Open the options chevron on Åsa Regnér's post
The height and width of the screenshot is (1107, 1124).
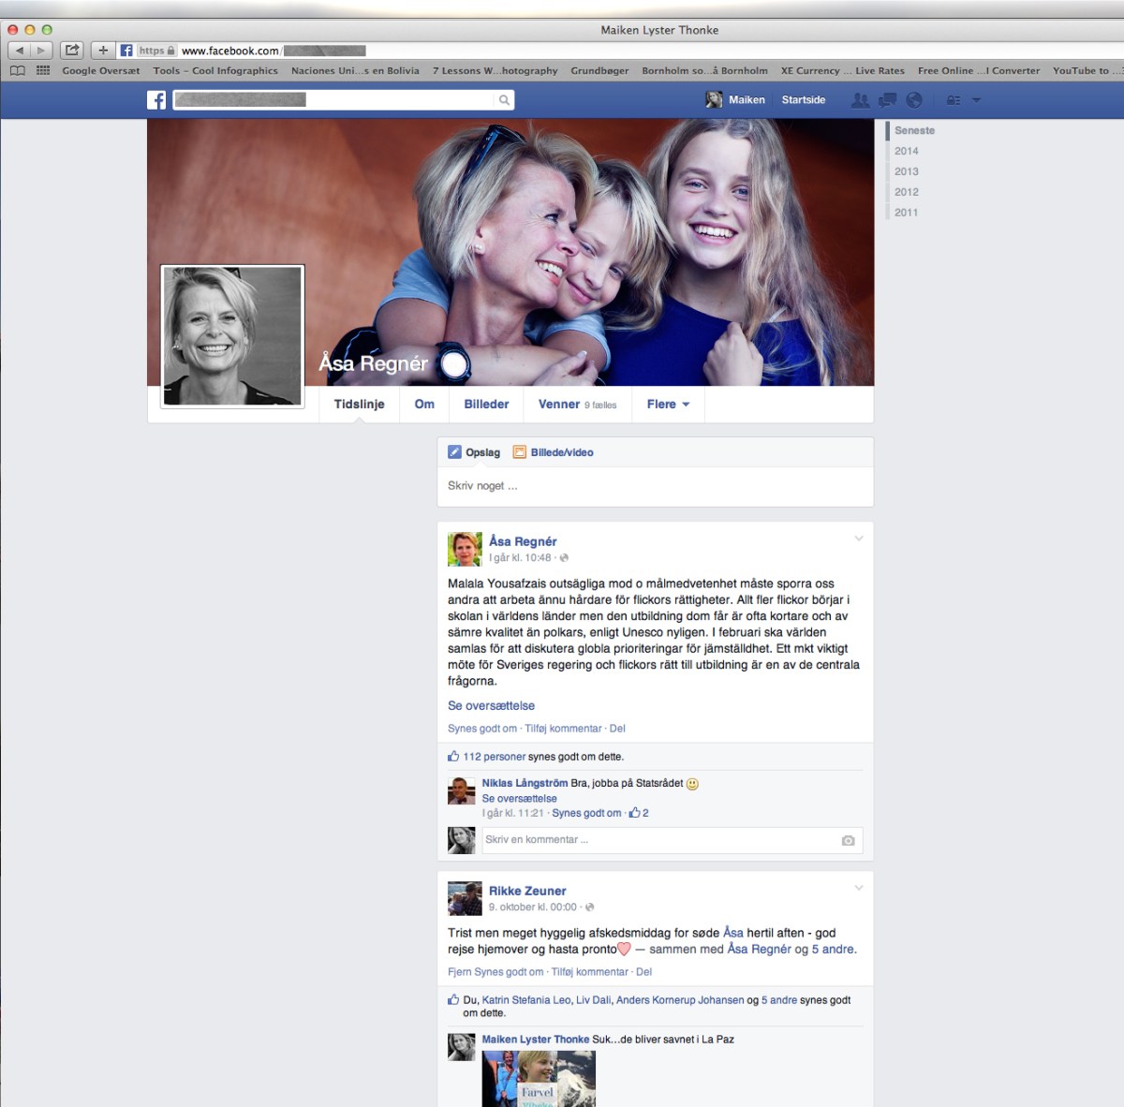tap(859, 538)
